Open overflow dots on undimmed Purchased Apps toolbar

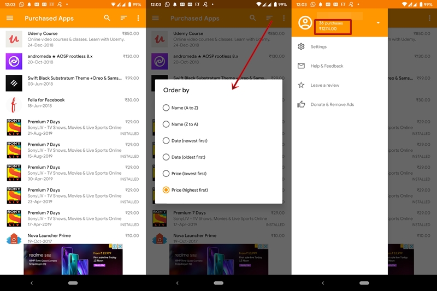138,18
